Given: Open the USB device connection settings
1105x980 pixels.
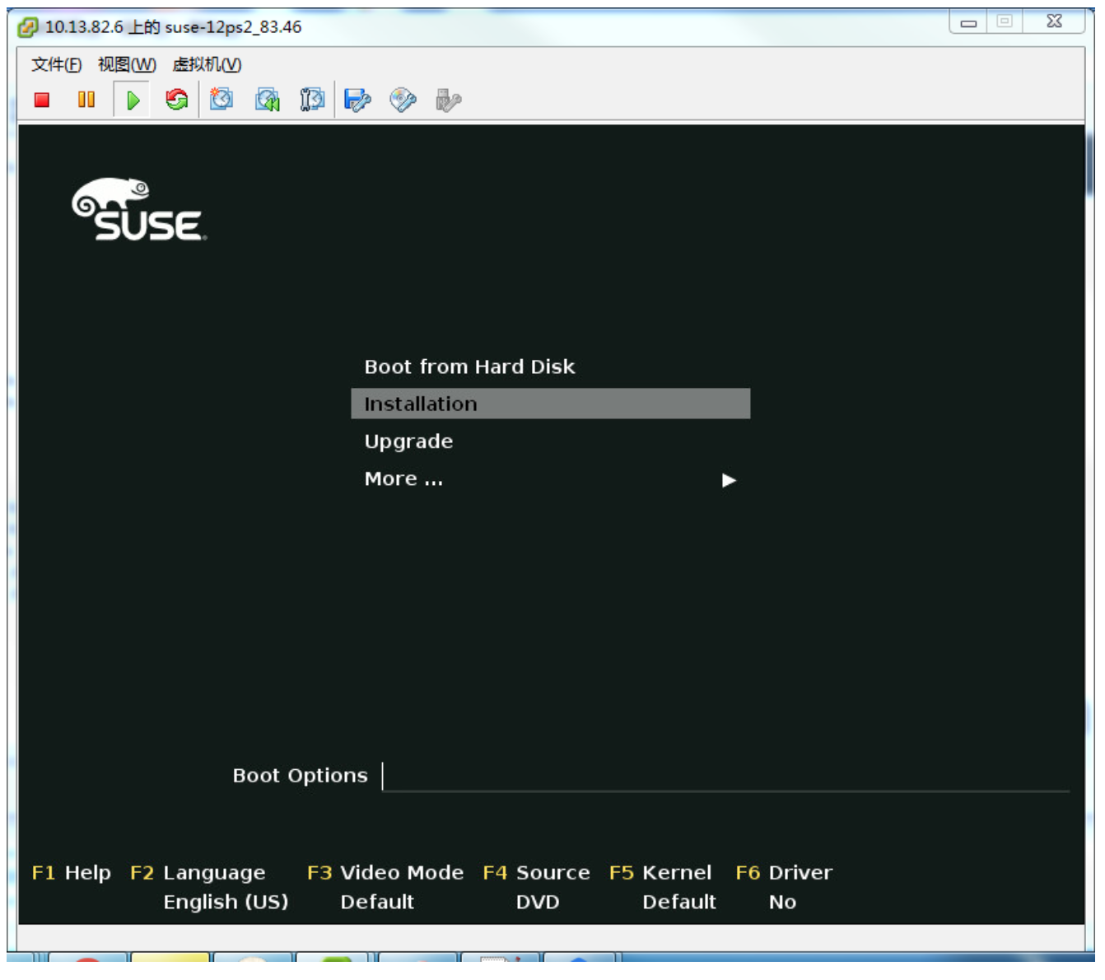Looking at the screenshot, I should point(448,100).
